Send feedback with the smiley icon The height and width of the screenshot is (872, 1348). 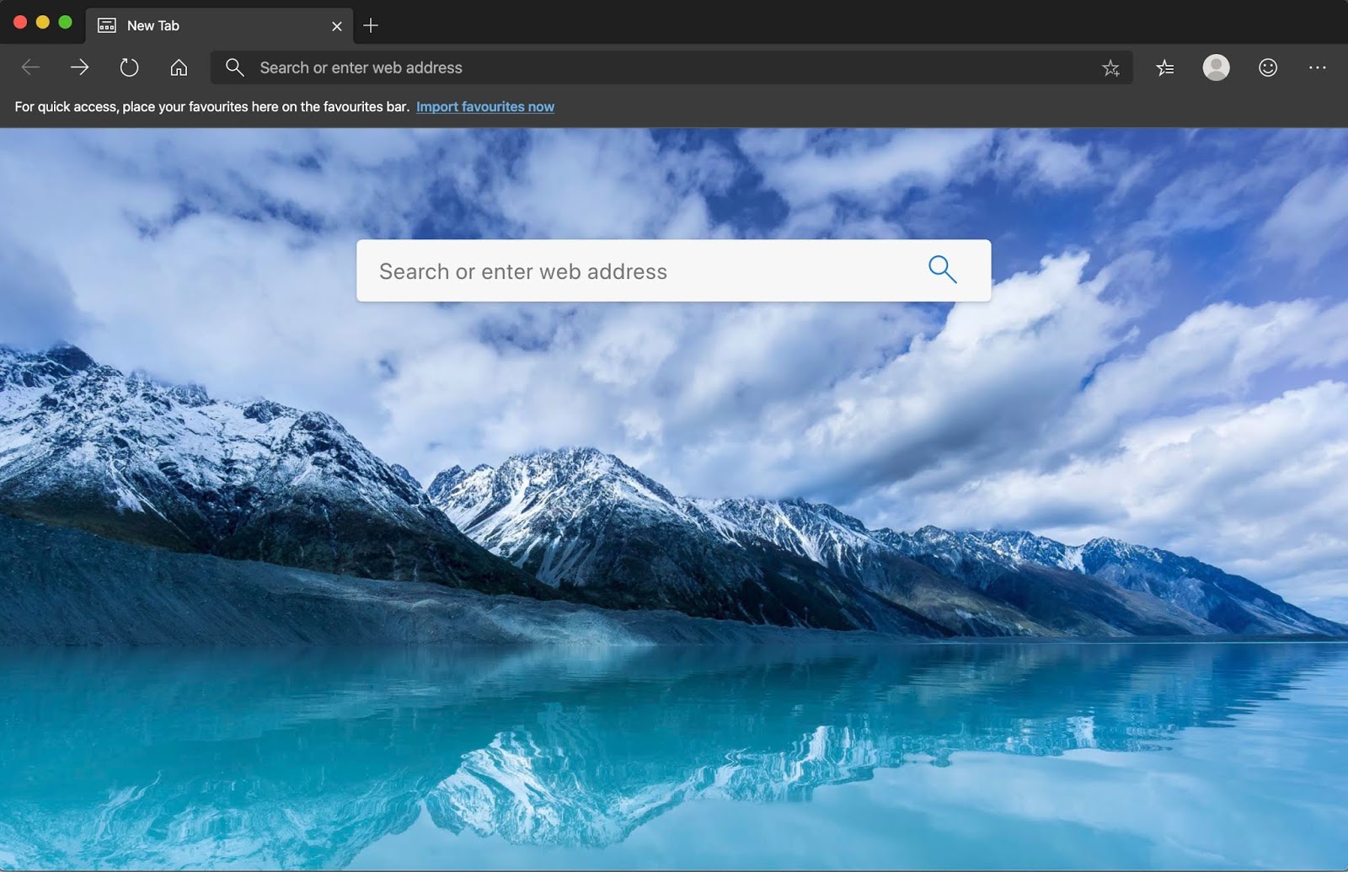pos(1268,67)
